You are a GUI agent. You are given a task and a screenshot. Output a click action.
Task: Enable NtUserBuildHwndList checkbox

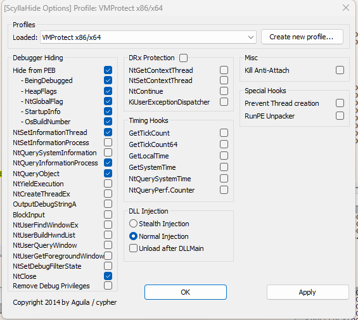(x=108, y=235)
